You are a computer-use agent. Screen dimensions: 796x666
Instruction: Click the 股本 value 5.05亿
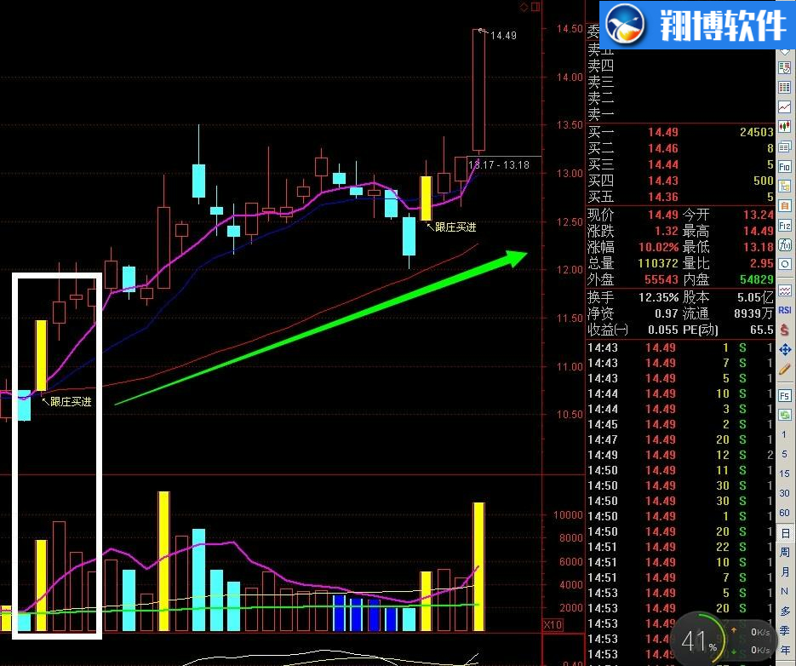(x=755, y=298)
